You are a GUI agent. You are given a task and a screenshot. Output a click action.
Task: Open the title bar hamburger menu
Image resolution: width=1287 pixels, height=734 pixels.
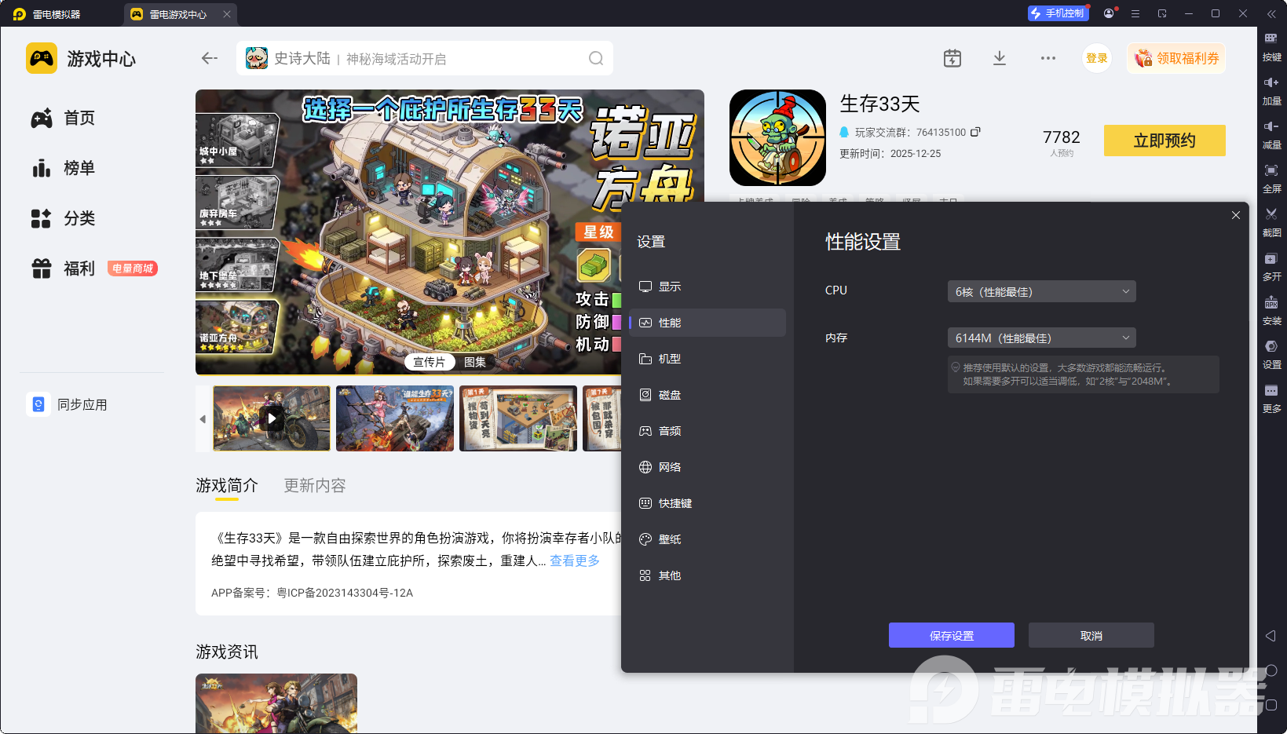1135,13
